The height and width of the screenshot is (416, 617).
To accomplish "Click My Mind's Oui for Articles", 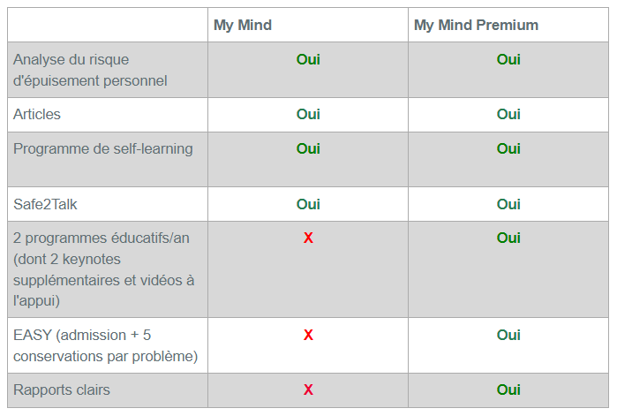I will [x=308, y=114].
